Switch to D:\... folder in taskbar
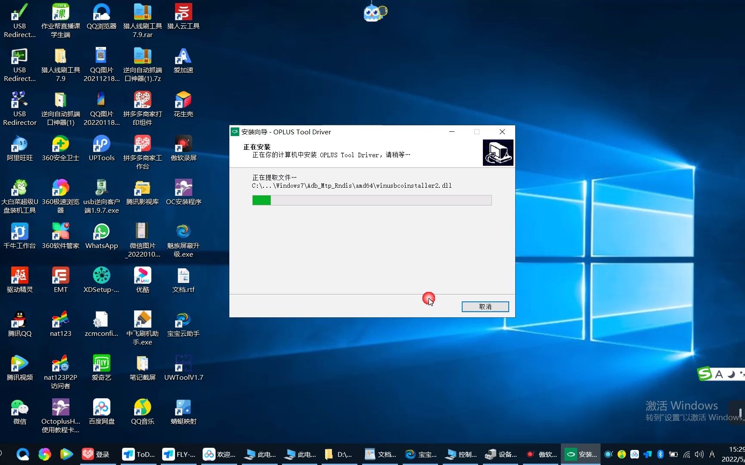Screen dimensions: 745x465 [x=338, y=454]
